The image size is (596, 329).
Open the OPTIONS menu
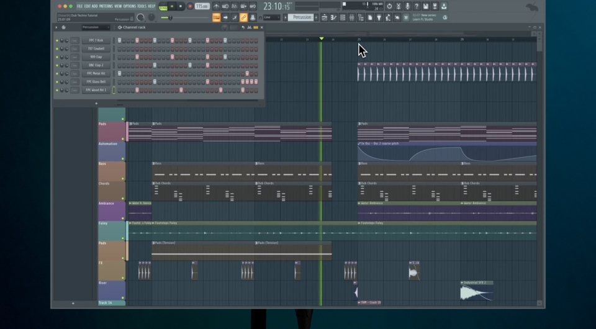pos(130,6)
